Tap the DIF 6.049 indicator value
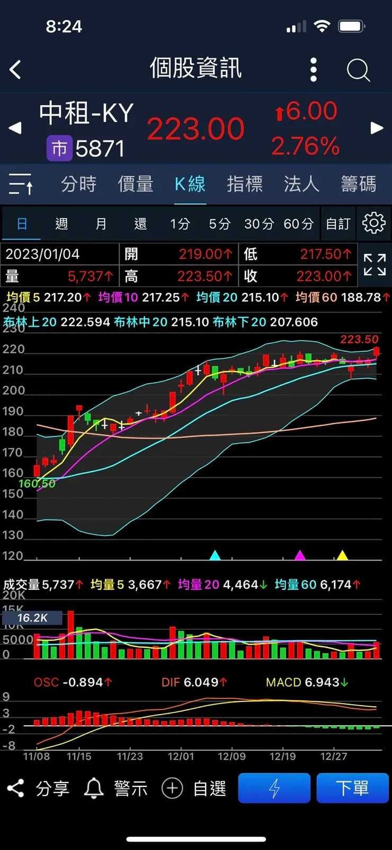Image resolution: width=392 pixels, height=850 pixels. click(x=194, y=682)
